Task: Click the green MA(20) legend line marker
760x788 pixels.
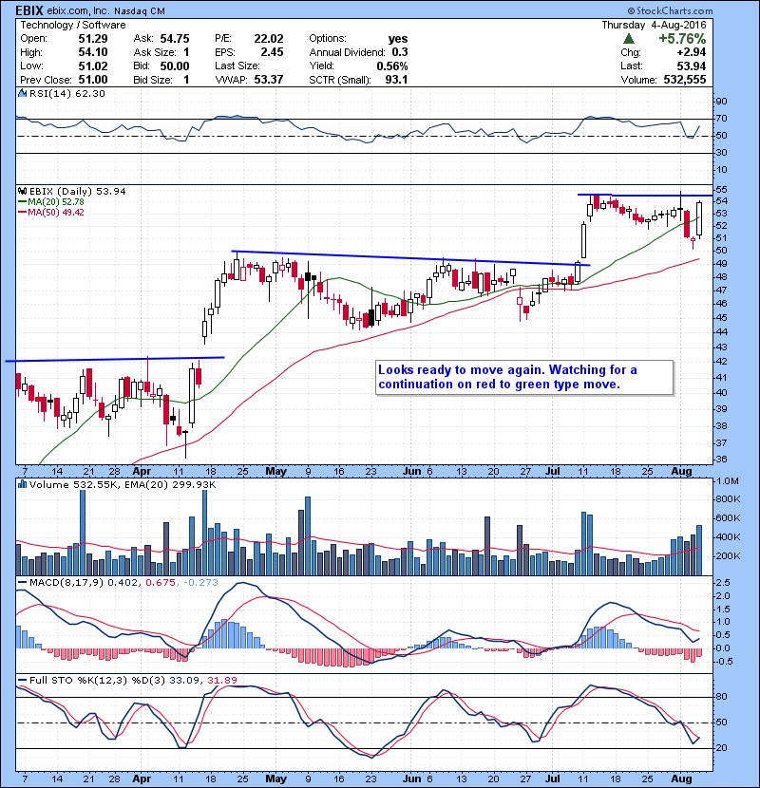Action: pos(22,202)
